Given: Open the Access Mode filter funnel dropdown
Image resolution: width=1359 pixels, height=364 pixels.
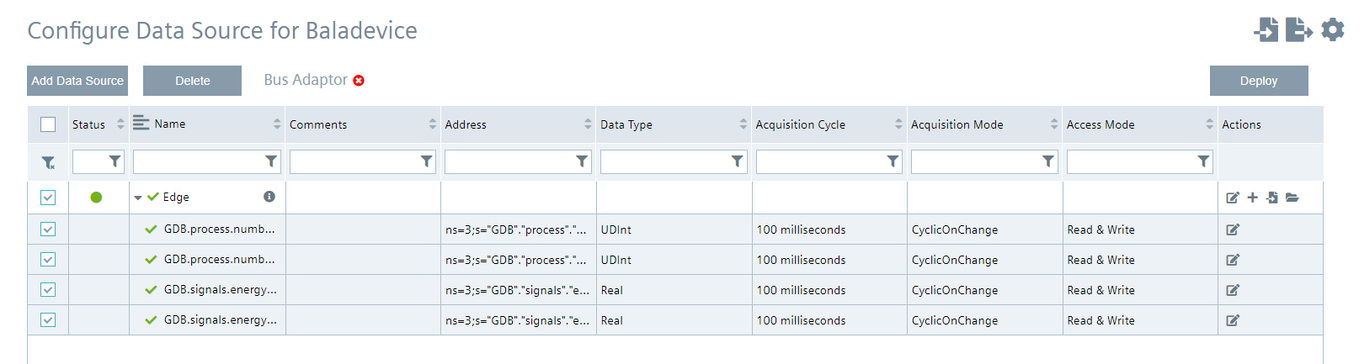Looking at the screenshot, I should click(x=1204, y=161).
